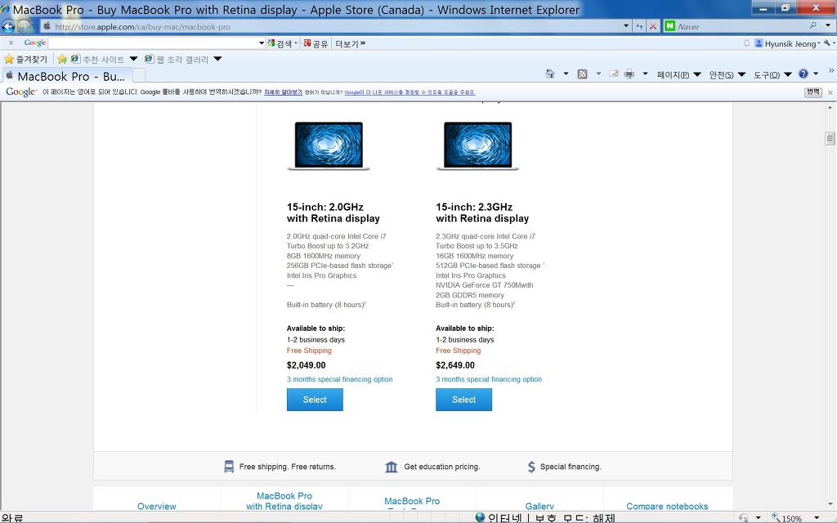Expand the 웹 조각 갤러리 dropdown arrow
The image size is (837, 523).
[217, 59]
